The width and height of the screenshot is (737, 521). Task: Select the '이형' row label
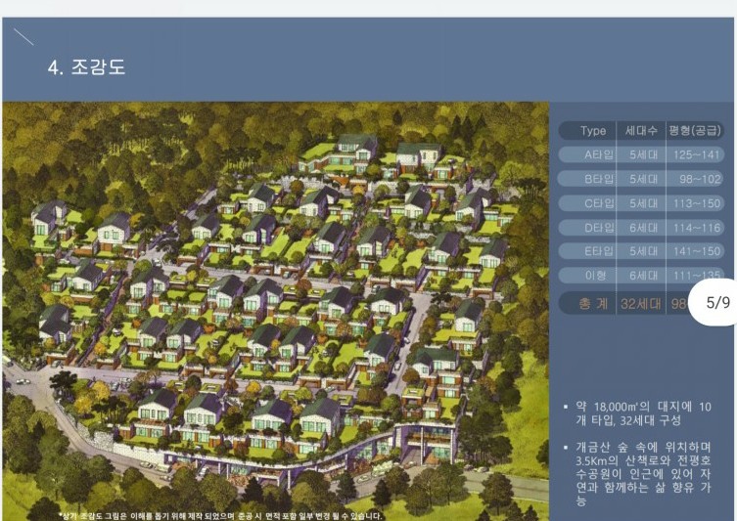coord(595,276)
